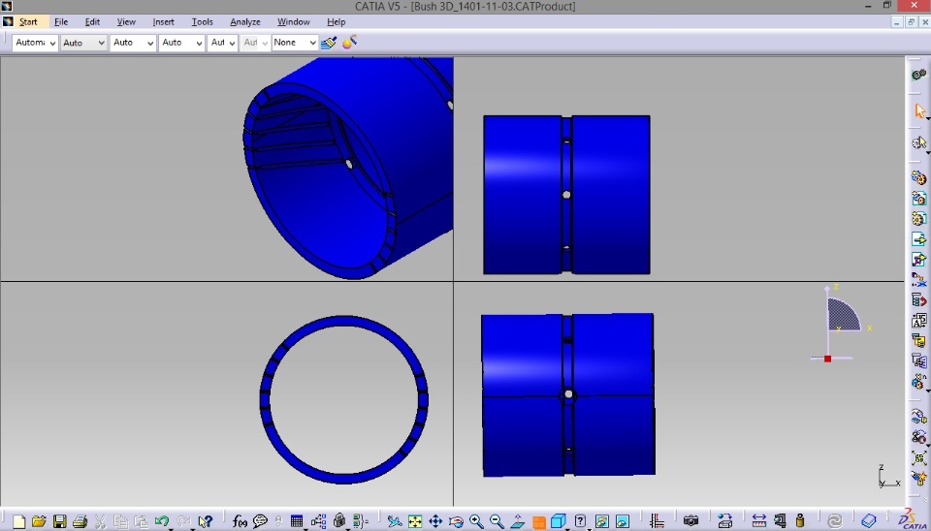This screenshot has height=531, width=931.
Task: Open the narrow Aut dropdown
Action: [x=223, y=43]
